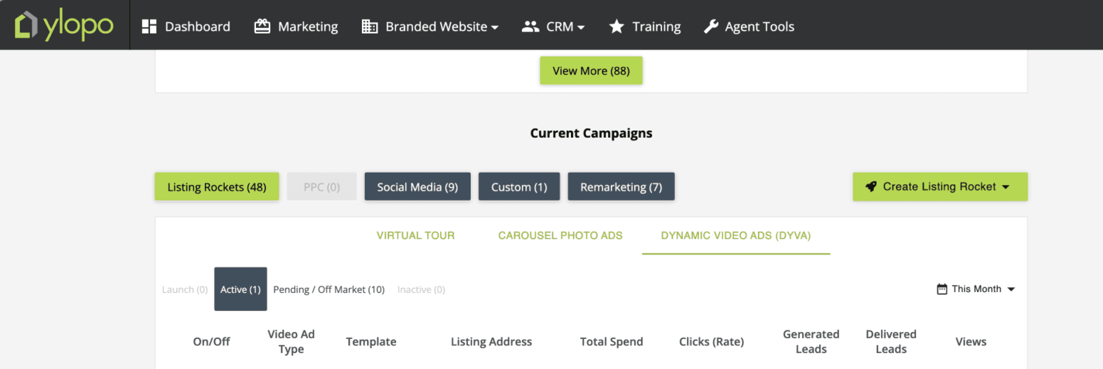Expand the Branded Website dropdown arrow
This screenshot has width=1103, height=369.
pos(495,27)
